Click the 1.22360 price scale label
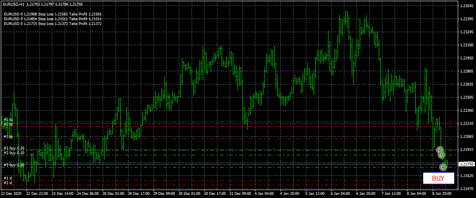 [466, 110]
